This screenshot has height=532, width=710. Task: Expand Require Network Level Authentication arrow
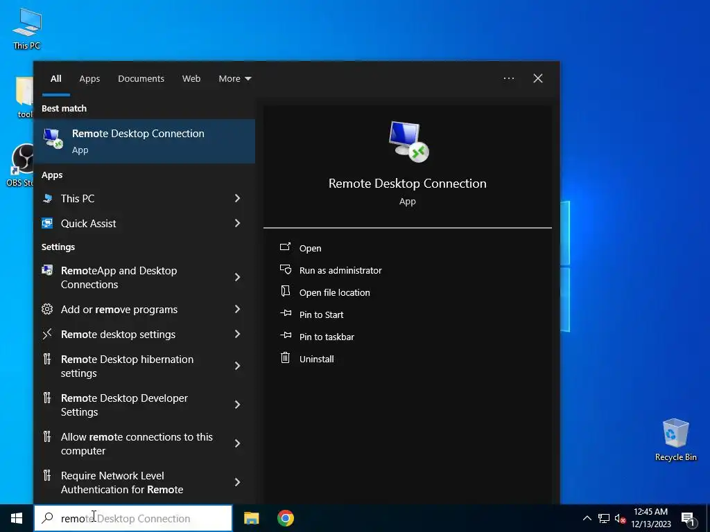[x=237, y=482]
